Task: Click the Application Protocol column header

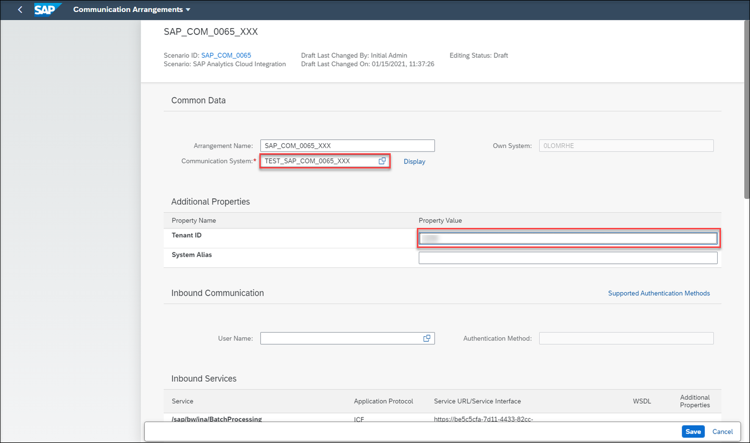Action: coord(383,401)
